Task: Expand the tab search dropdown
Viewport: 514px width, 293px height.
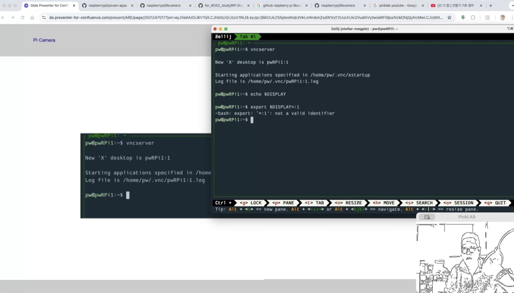Action: click(512, 5)
